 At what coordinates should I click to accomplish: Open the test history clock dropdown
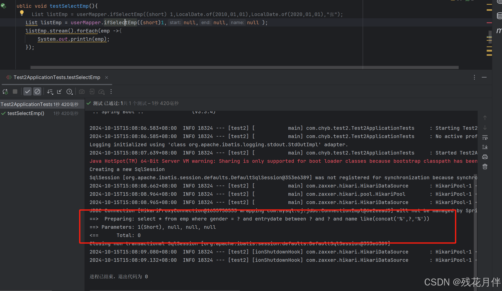coord(69,92)
